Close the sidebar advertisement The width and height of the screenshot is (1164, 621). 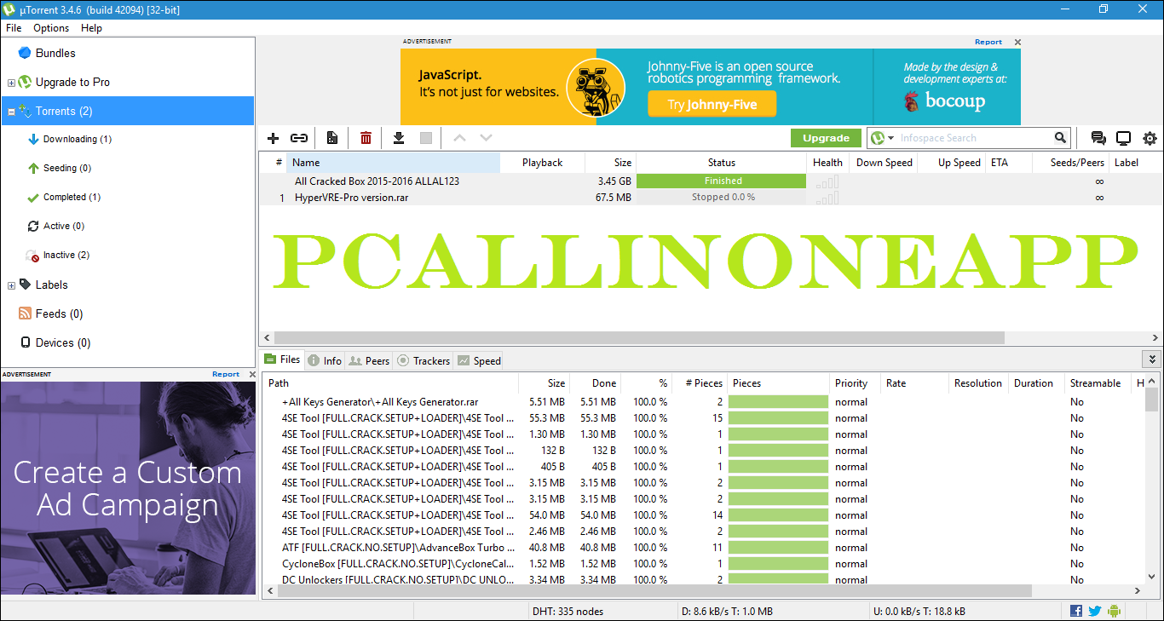[252, 374]
